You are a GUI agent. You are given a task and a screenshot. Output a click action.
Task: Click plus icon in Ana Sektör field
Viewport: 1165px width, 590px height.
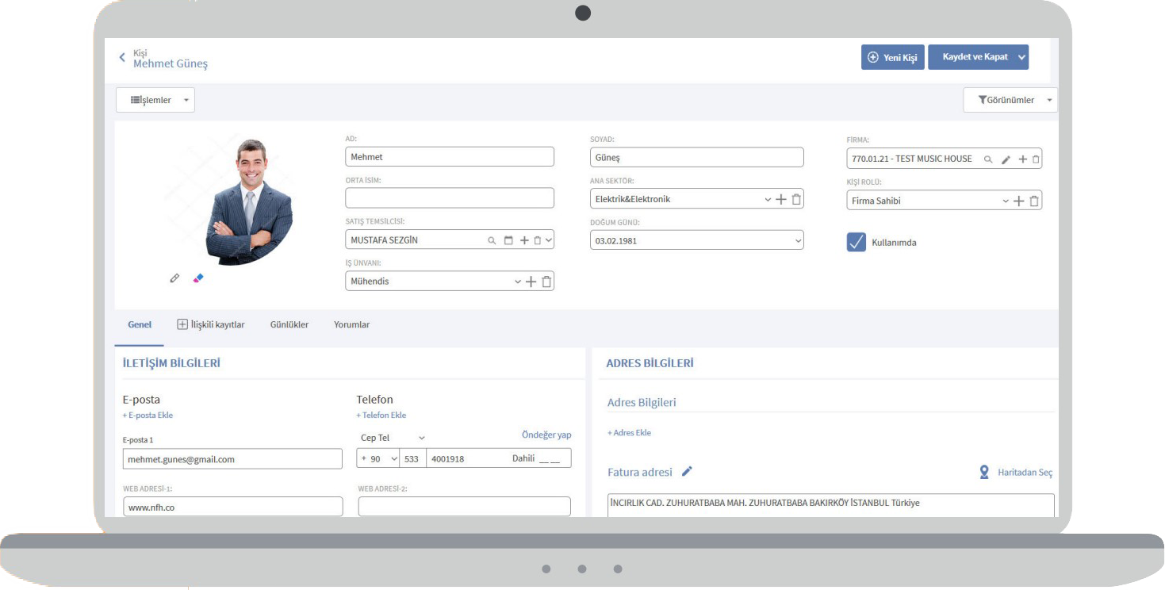(781, 200)
